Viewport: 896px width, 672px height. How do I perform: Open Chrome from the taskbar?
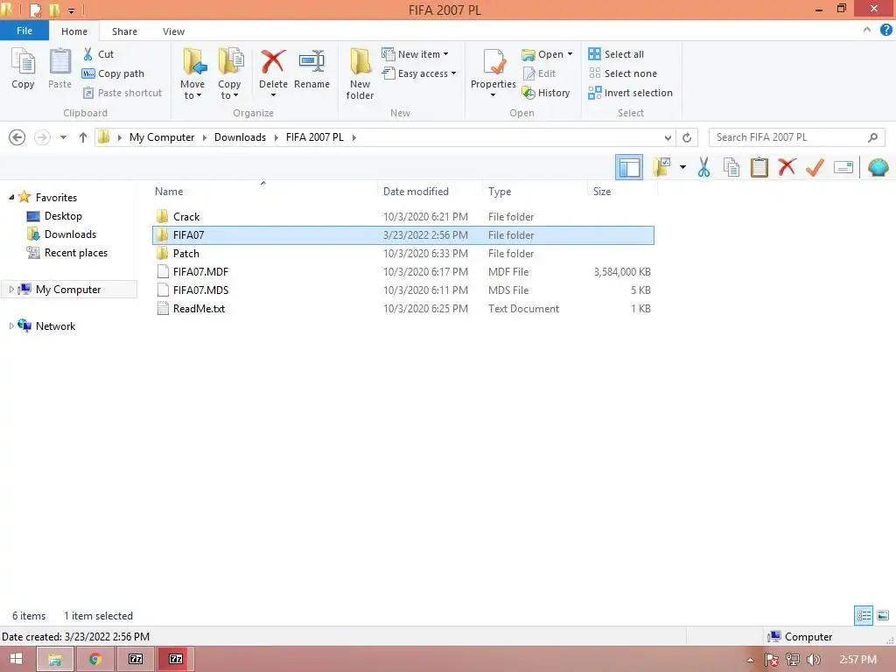click(x=95, y=659)
